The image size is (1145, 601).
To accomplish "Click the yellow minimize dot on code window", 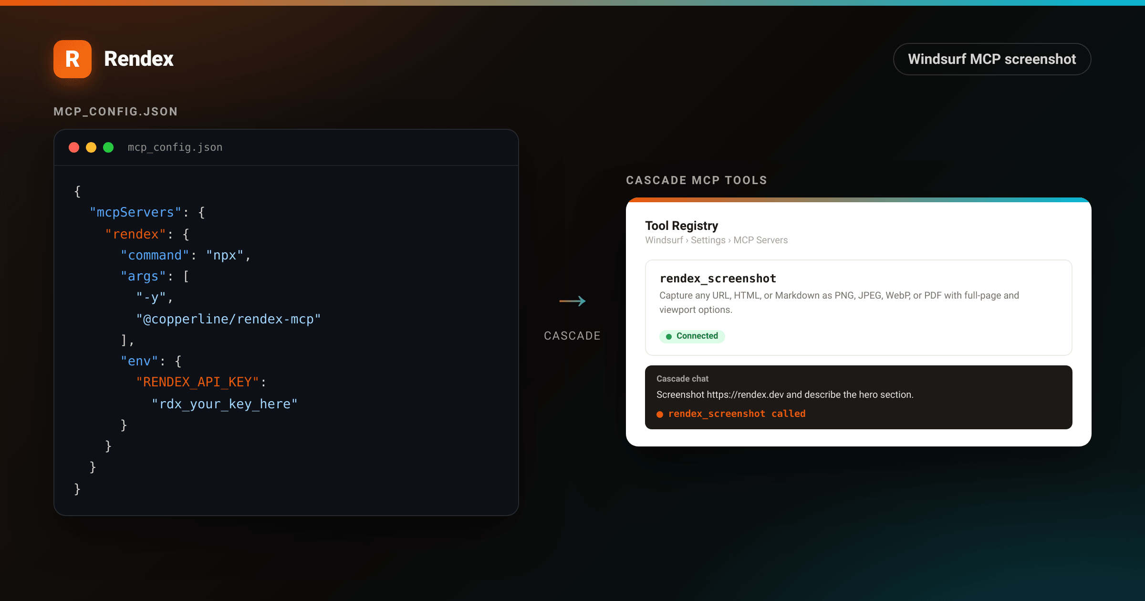I will pos(91,147).
